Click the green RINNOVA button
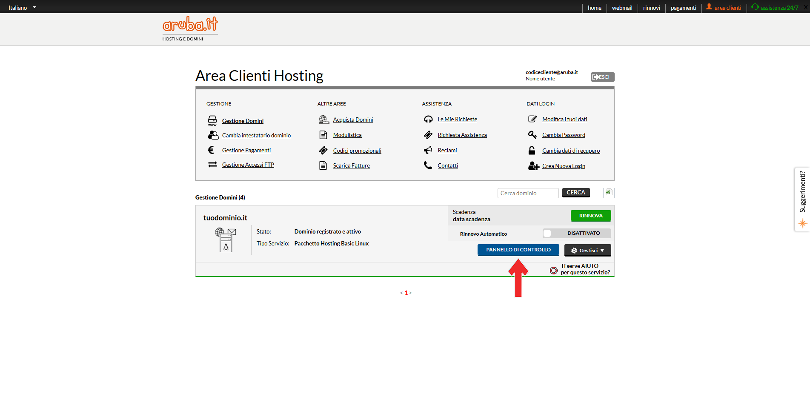 [591, 216]
